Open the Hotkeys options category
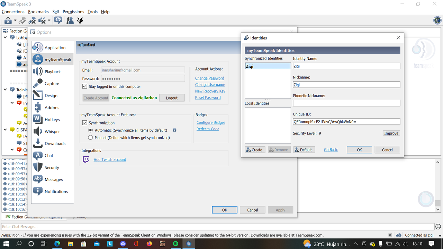 53,119
